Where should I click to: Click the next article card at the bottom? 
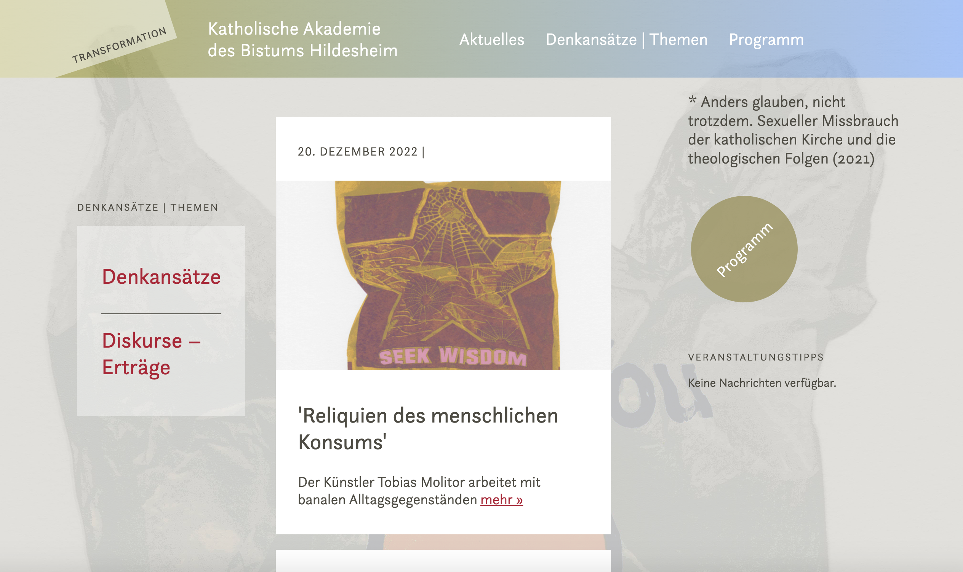pyautogui.click(x=443, y=561)
